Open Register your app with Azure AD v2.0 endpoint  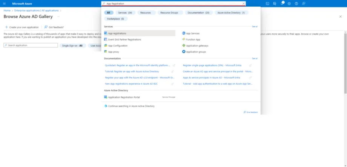140,77
